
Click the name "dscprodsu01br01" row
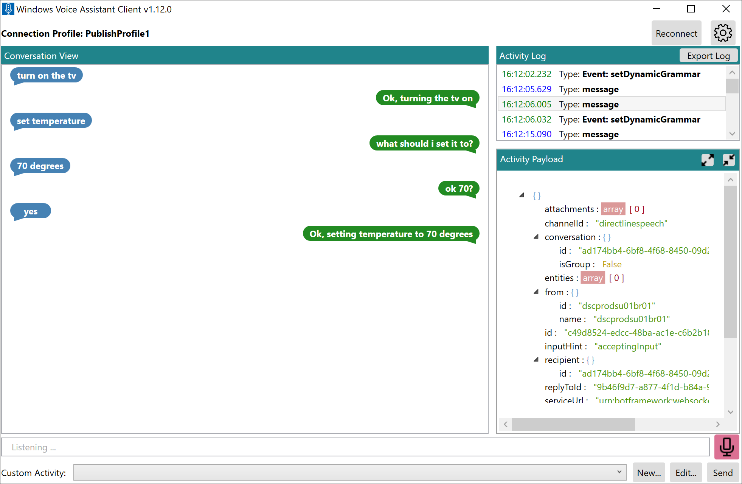click(615, 319)
